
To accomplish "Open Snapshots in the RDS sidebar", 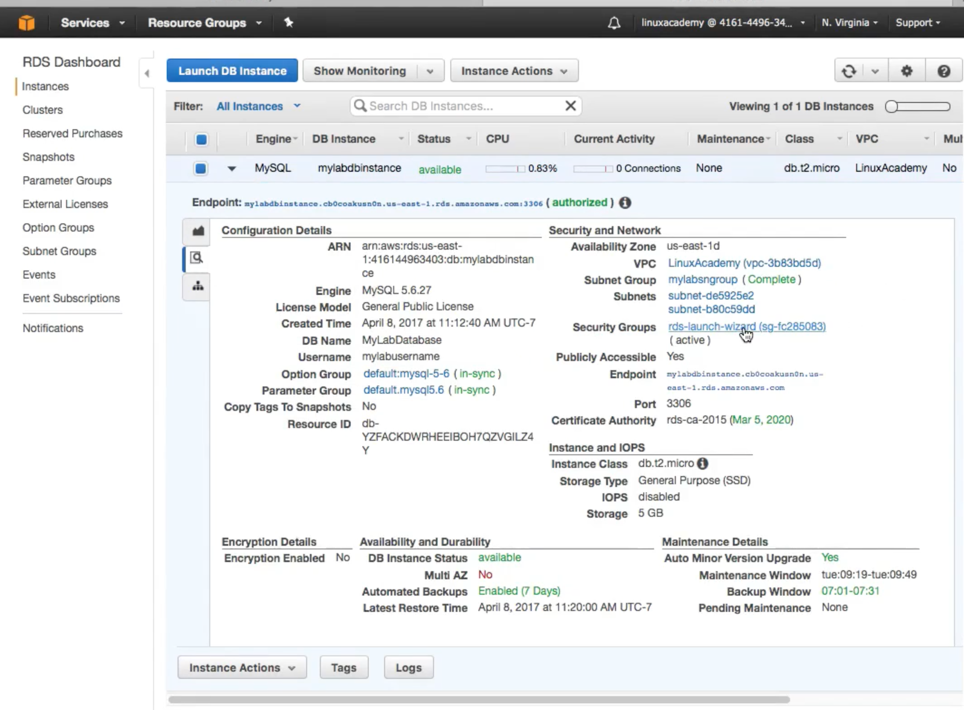I will click(x=48, y=157).
